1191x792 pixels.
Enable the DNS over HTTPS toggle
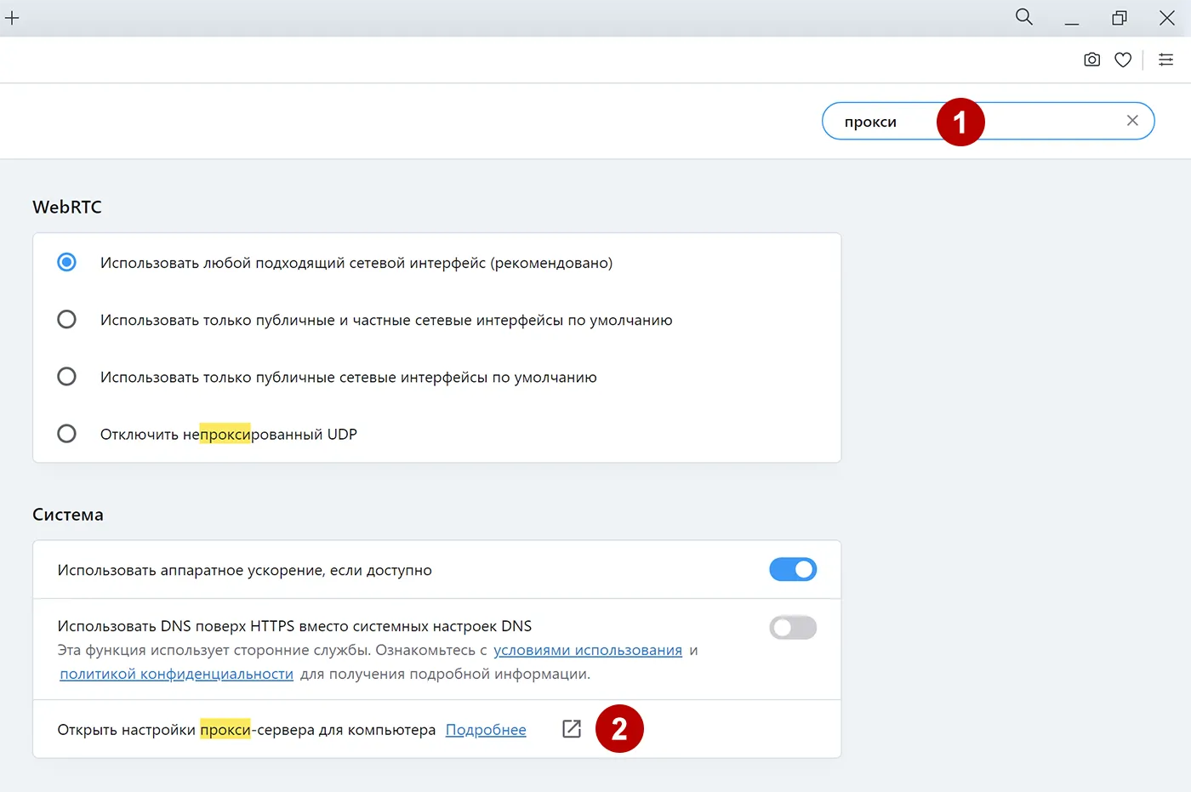pos(793,627)
